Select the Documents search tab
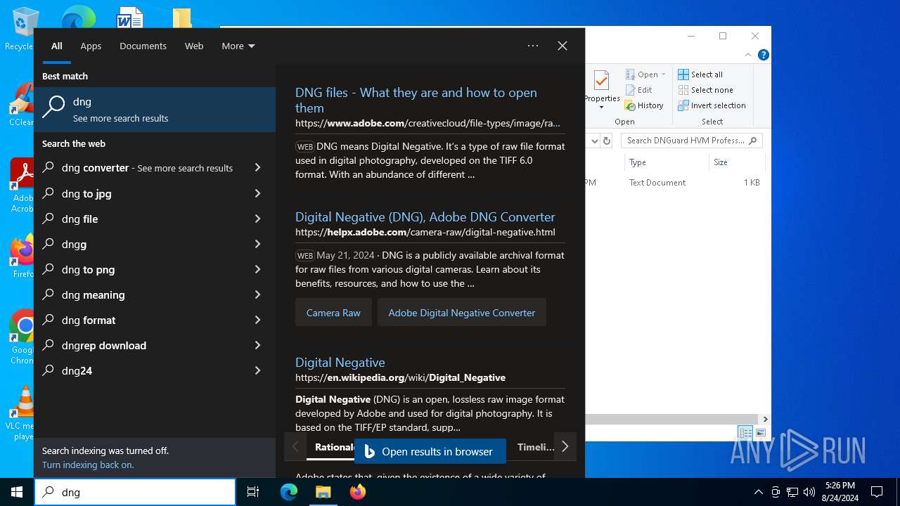900x506 pixels. [x=143, y=46]
